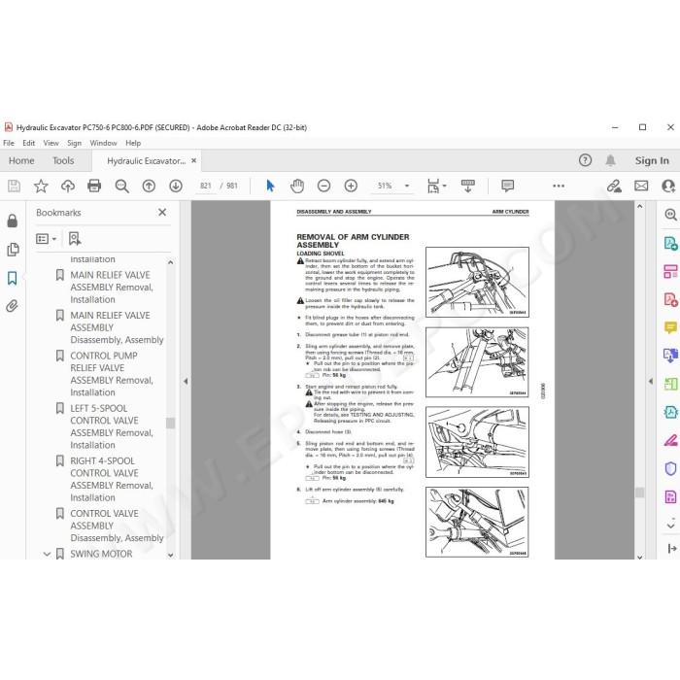Show page thumbnails panel

click(13, 250)
